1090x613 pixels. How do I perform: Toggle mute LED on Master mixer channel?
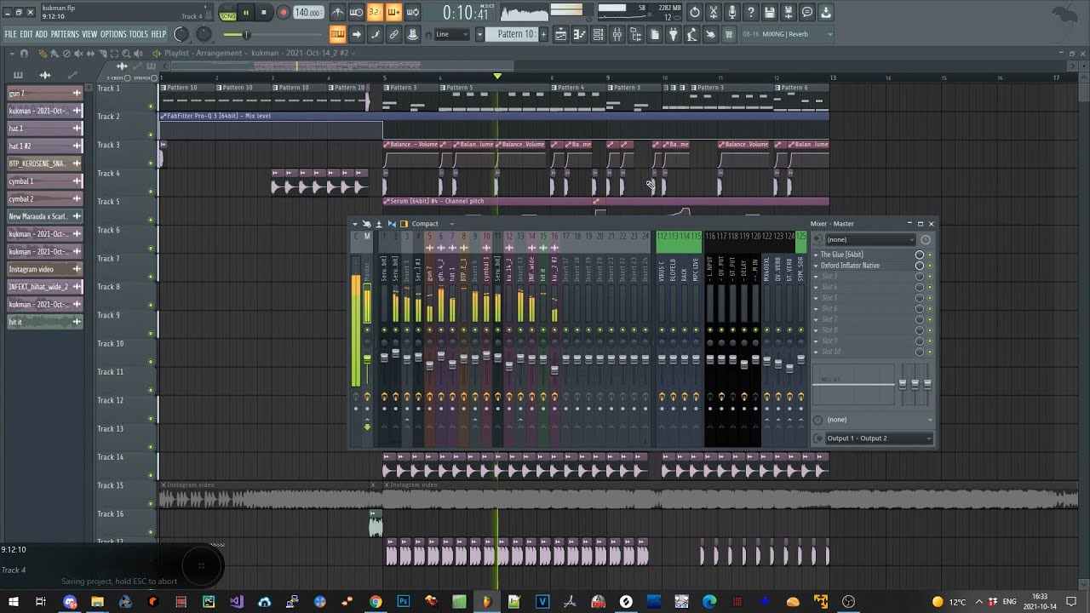(367, 330)
